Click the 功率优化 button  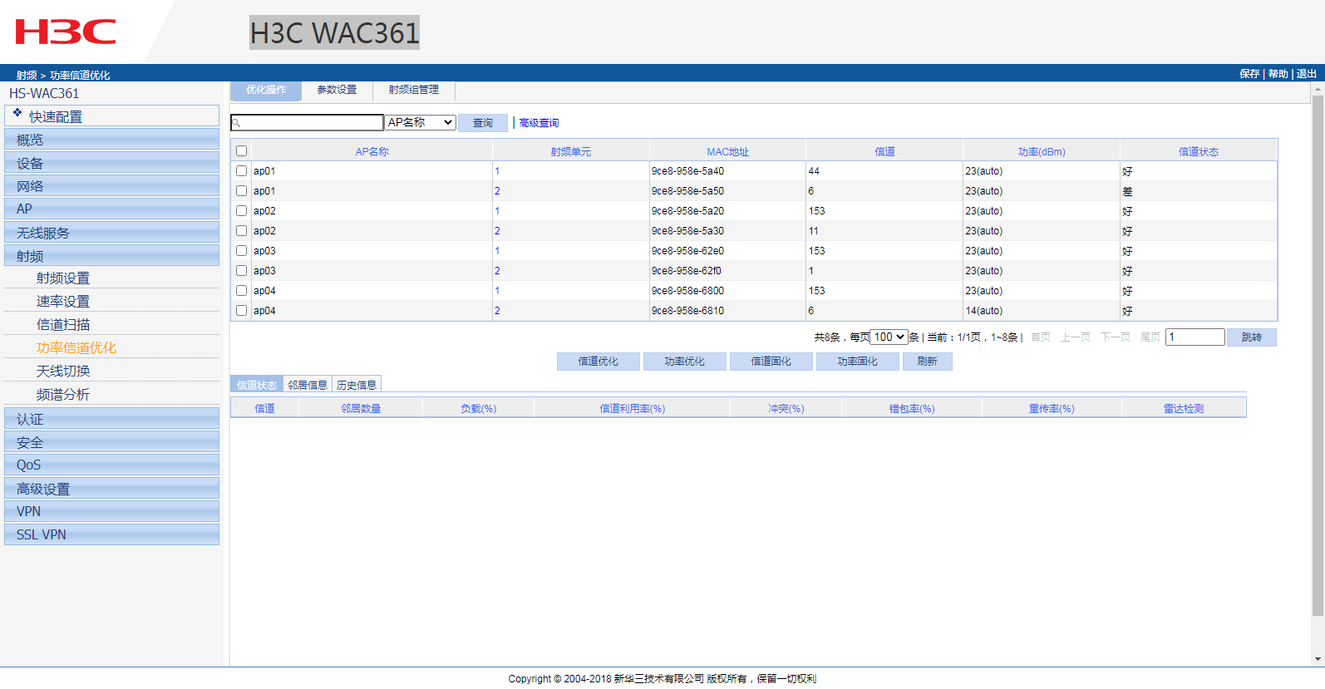click(x=685, y=362)
